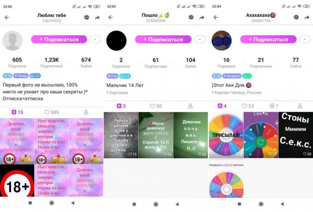The height and width of the screenshot is (212, 313).
Task: Open chat icon on Люблю тебя profile
Action: (x=86, y=18)
